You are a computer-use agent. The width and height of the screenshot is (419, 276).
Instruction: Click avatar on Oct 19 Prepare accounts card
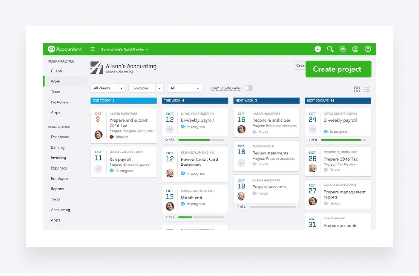(241, 196)
